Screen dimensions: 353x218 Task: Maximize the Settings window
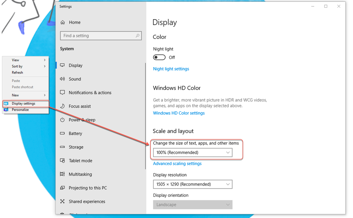click(x=325, y=6)
